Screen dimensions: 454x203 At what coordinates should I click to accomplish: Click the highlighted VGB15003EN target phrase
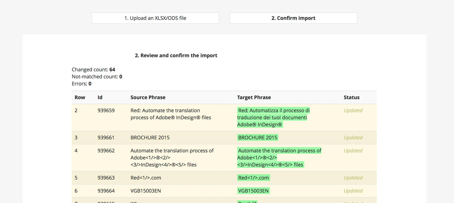[254, 191]
